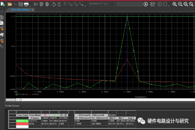The height and width of the screenshot is (130, 195).
Task: Click the plot's horizontal scrollbar left arrow
Action: tap(17, 100)
